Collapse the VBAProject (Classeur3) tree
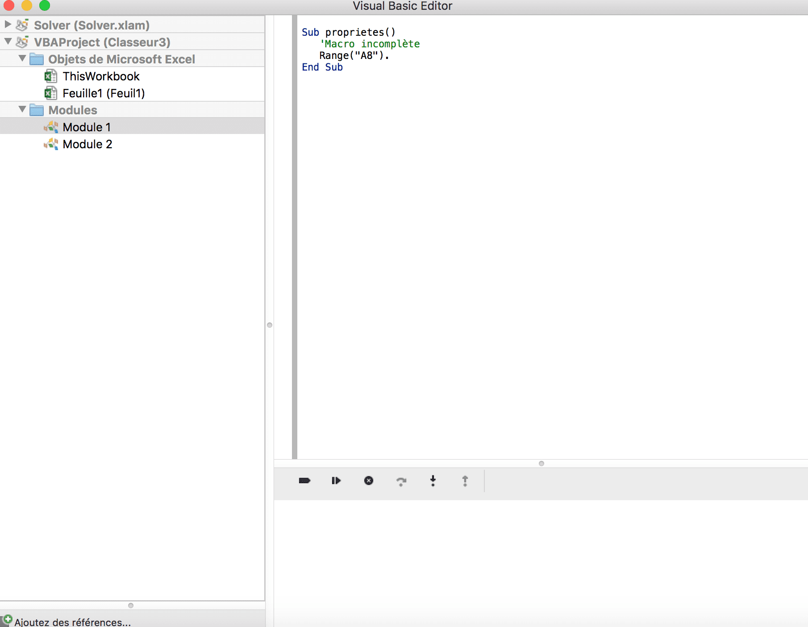Screen dimensions: 808x627 [x=8, y=42]
